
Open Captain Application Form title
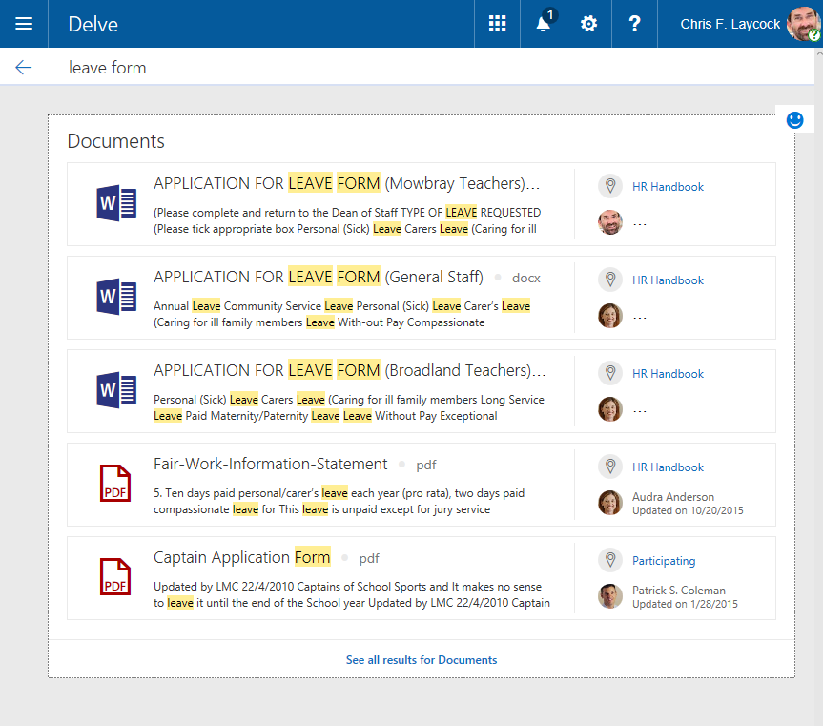click(x=242, y=557)
